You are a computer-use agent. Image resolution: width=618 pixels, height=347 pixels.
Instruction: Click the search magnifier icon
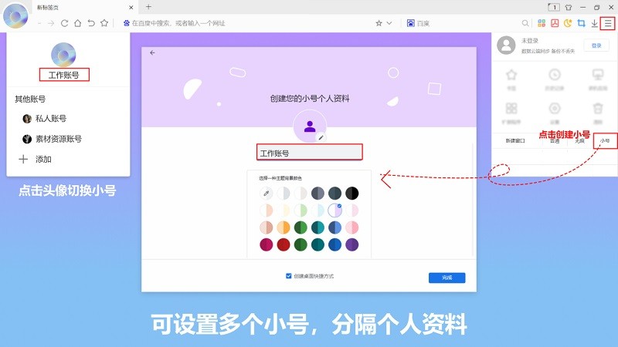click(x=525, y=23)
